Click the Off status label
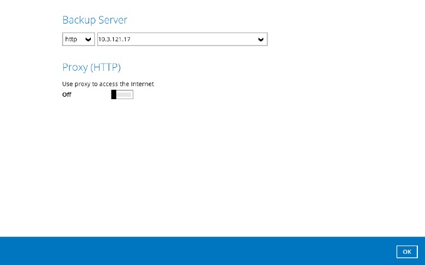This screenshot has height=265, width=425. tap(67, 95)
